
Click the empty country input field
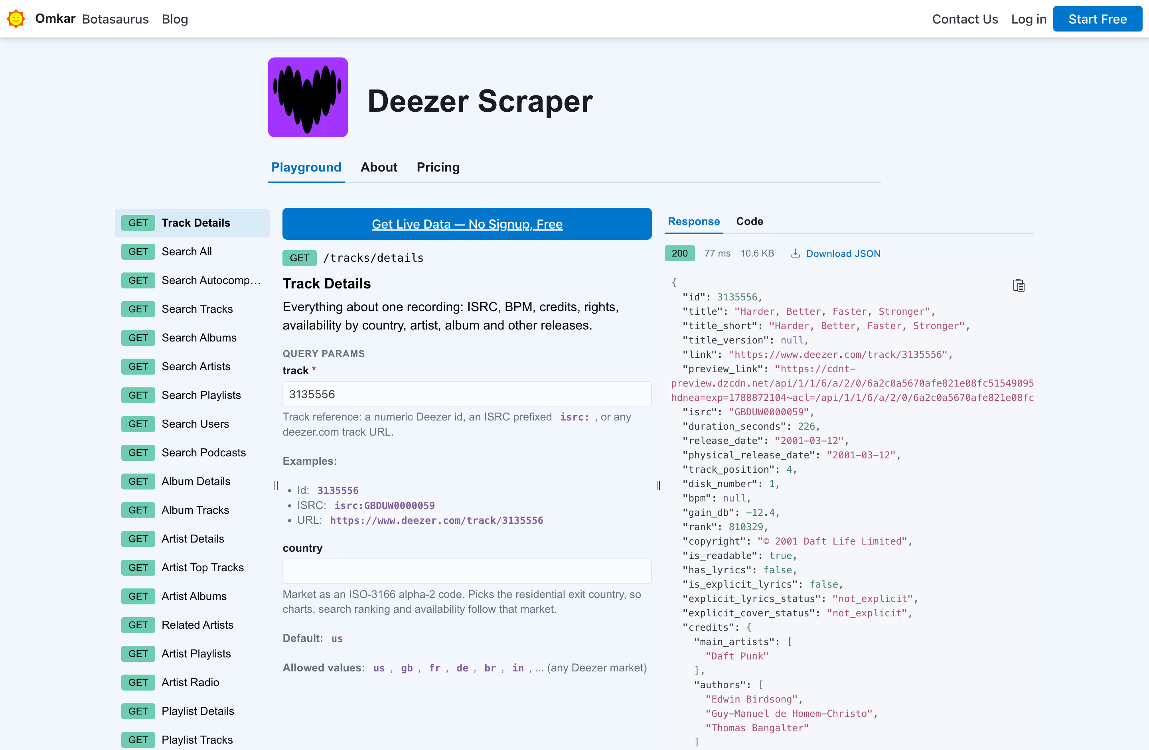467,571
